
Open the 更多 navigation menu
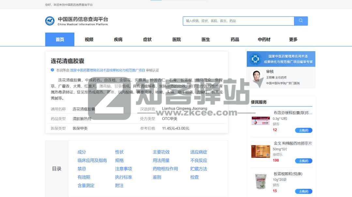point(293,39)
